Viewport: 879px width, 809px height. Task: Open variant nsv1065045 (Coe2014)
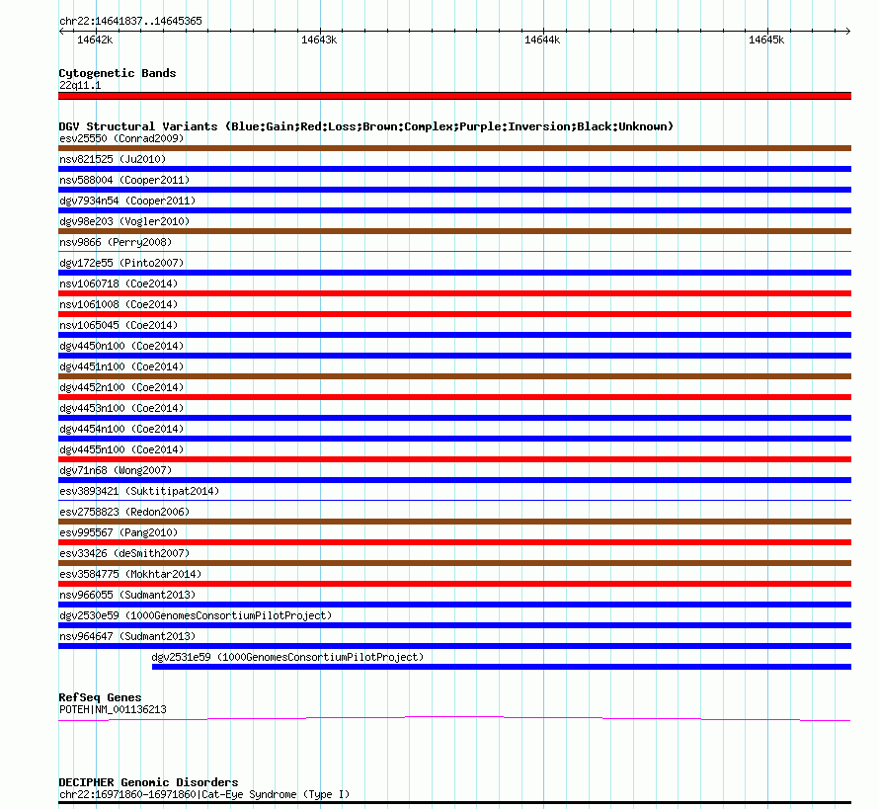pyautogui.click(x=119, y=325)
